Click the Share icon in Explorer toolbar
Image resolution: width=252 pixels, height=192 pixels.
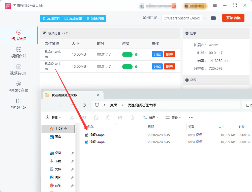(120, 117)
